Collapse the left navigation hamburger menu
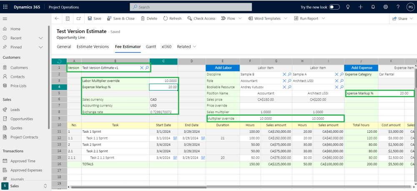This screenshot has height=191, width=417. (5, 19)
